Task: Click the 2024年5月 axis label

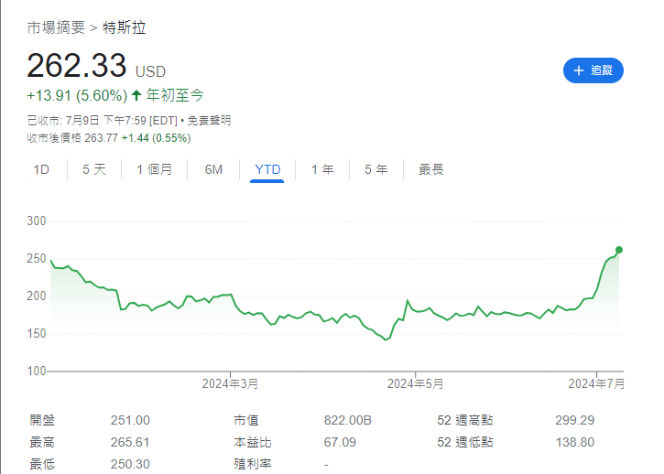Action: tap(415, 383)
